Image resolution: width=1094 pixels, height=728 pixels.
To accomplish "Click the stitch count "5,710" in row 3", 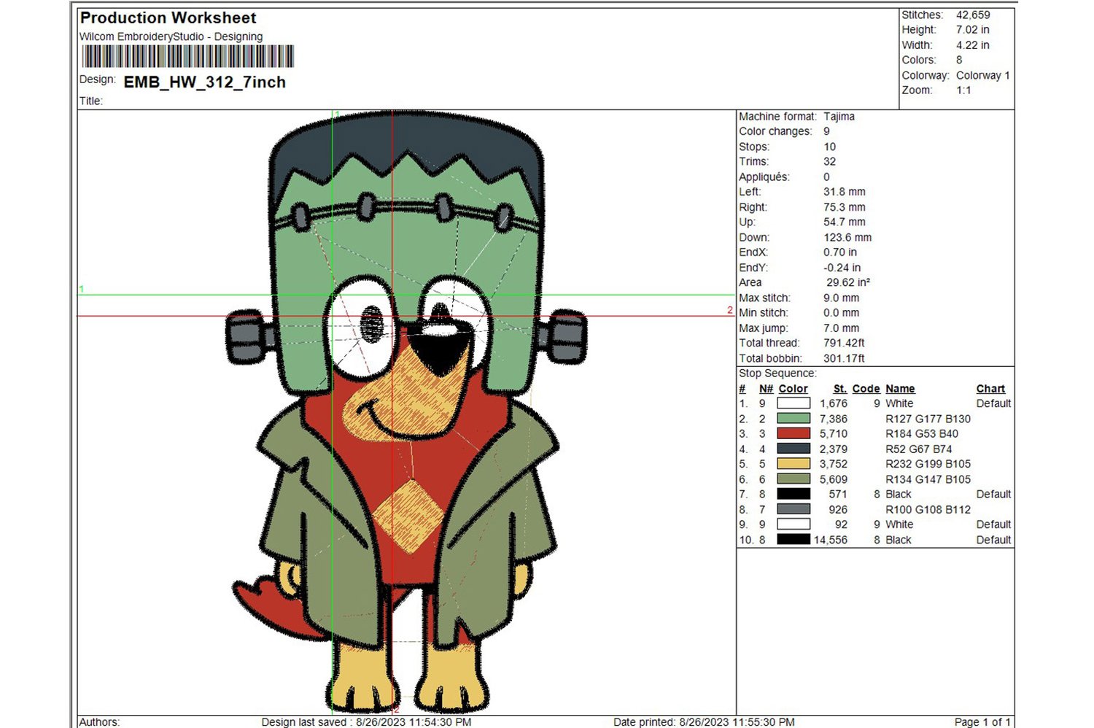I will [x=834, y=433].
